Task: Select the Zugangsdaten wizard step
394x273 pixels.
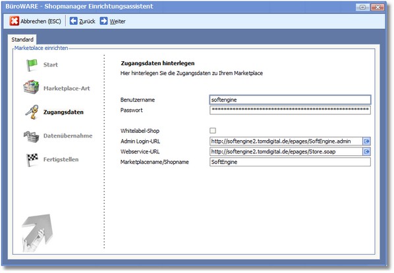Action: click(x=63, y=112)
